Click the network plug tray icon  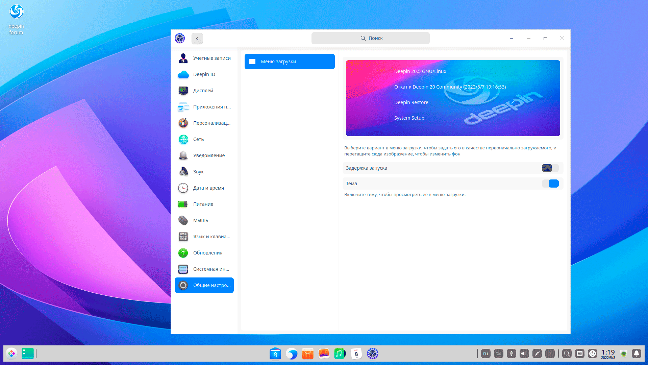[537, 354]
